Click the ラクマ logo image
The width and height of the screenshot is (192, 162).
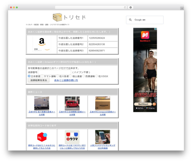click(72, 137)
